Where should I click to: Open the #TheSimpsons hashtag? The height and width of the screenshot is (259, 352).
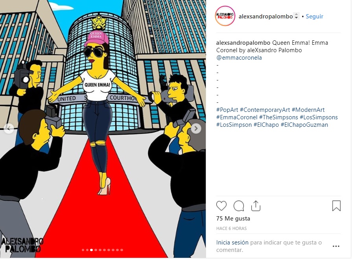point(278,117)
